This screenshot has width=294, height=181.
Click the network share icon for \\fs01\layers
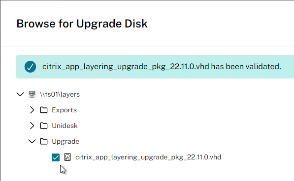click(32, 94)
